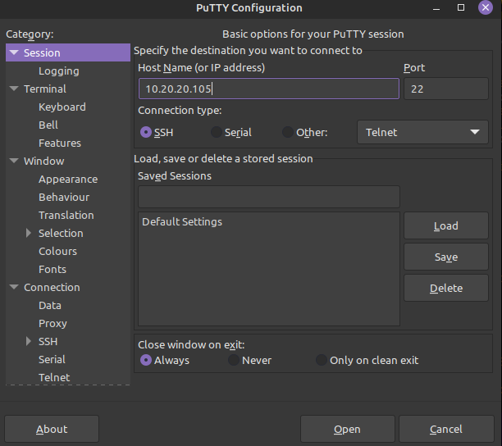Select the Window category label
The width and height of the screenshot is (502, 446).
tap(44, 161)
